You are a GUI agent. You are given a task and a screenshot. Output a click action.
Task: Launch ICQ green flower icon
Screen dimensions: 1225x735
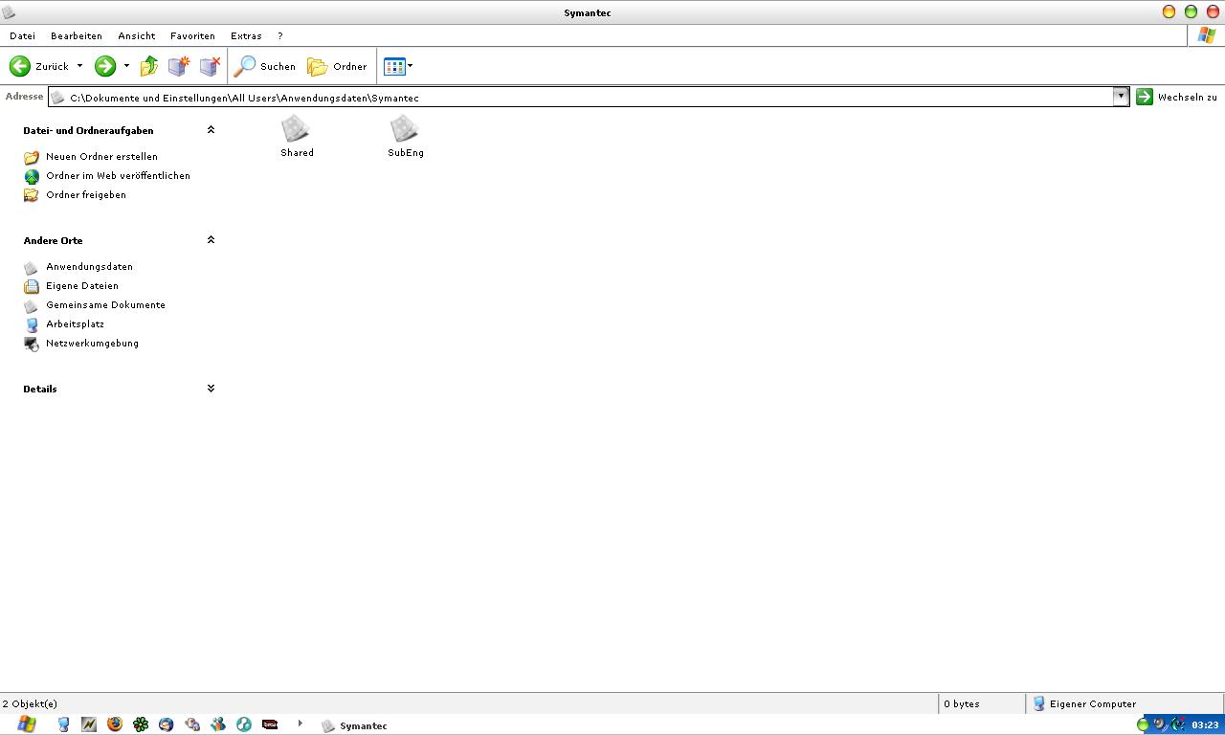141,724
